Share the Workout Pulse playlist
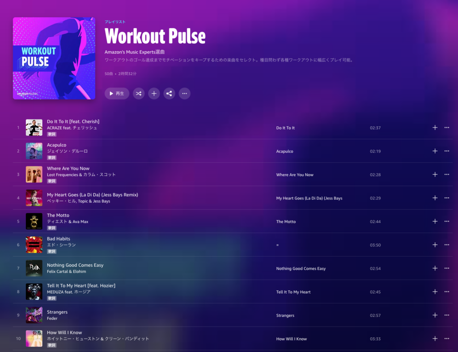This screenshot has width=458, height=352. (169, 94)
